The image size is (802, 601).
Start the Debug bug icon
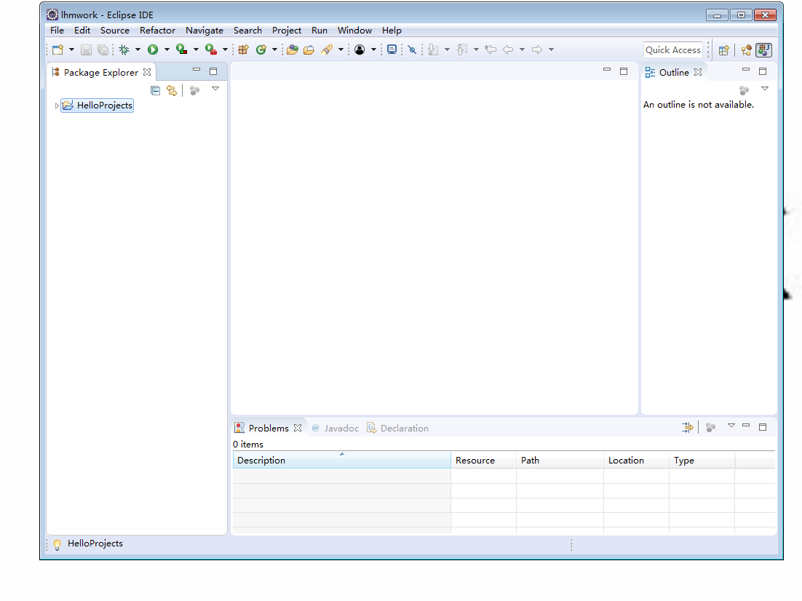pyautogui.click(x=124, y=49)
